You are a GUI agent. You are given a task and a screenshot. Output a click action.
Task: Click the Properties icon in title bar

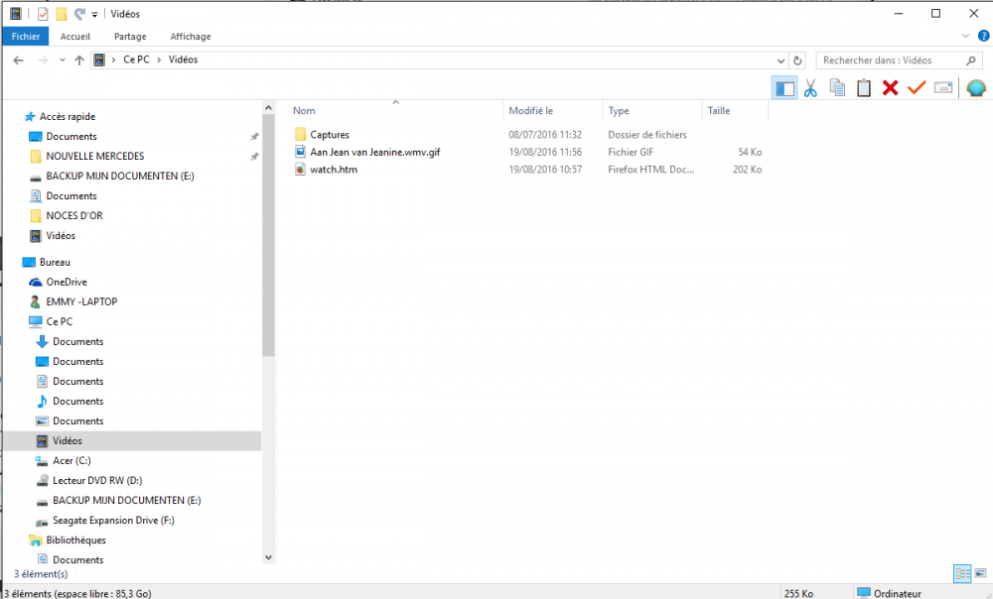coord(43,14)
